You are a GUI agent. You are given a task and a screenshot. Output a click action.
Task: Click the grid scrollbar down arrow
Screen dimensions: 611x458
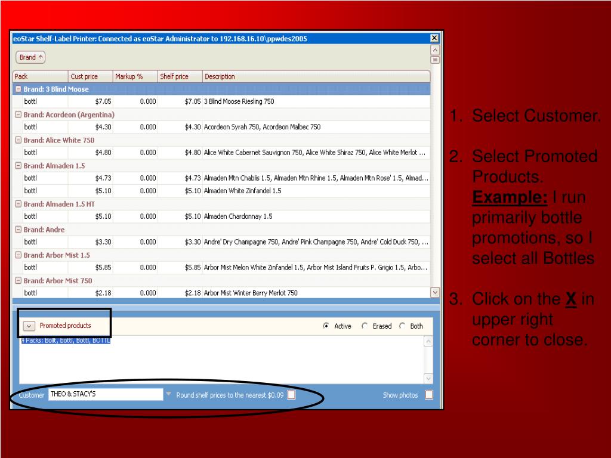point(435,292)
